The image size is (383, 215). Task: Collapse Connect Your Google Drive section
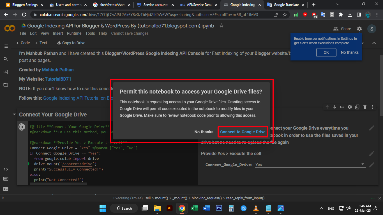(x=14, y=114)
